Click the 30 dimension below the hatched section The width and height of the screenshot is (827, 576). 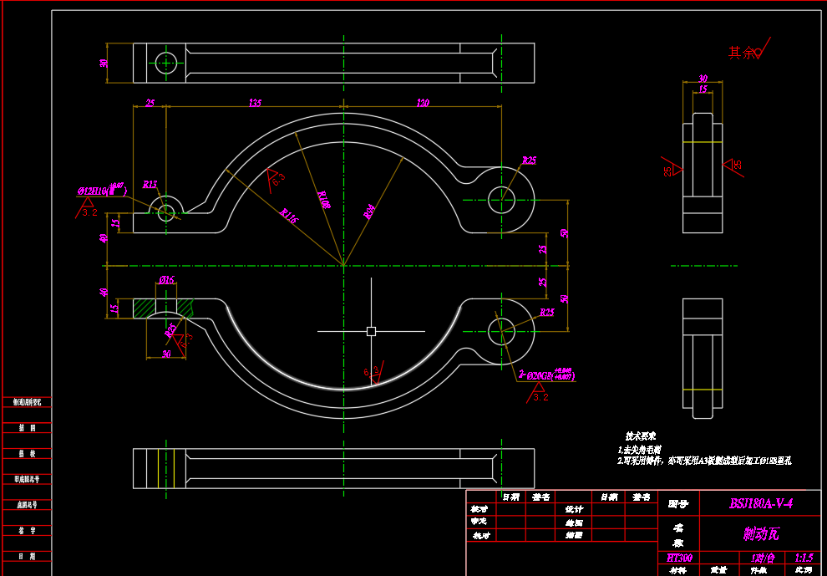[x=166, y=354]
